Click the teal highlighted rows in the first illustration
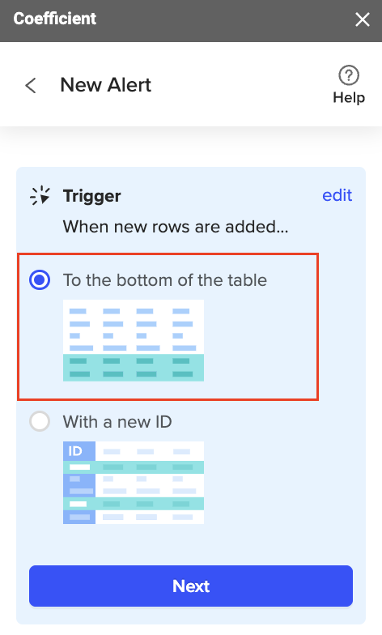This screenshot has height=635, width=382. pyautogui.click(x=134, y=368)
